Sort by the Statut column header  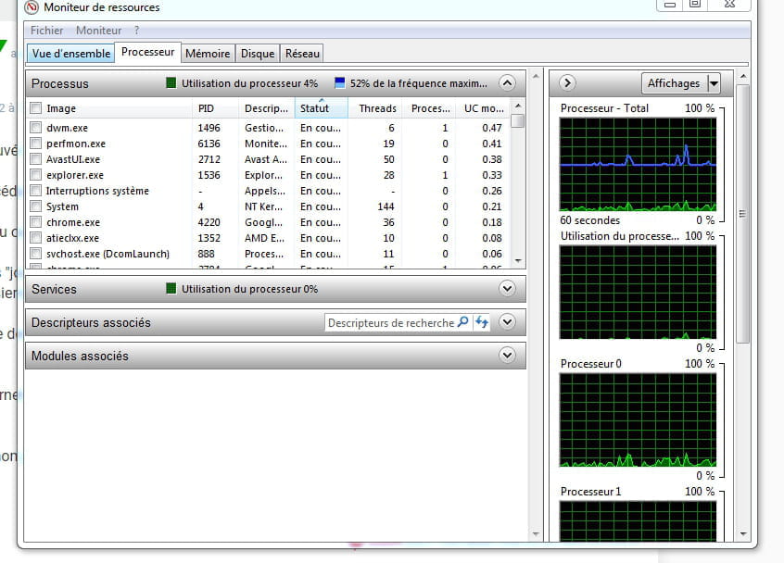321,108
